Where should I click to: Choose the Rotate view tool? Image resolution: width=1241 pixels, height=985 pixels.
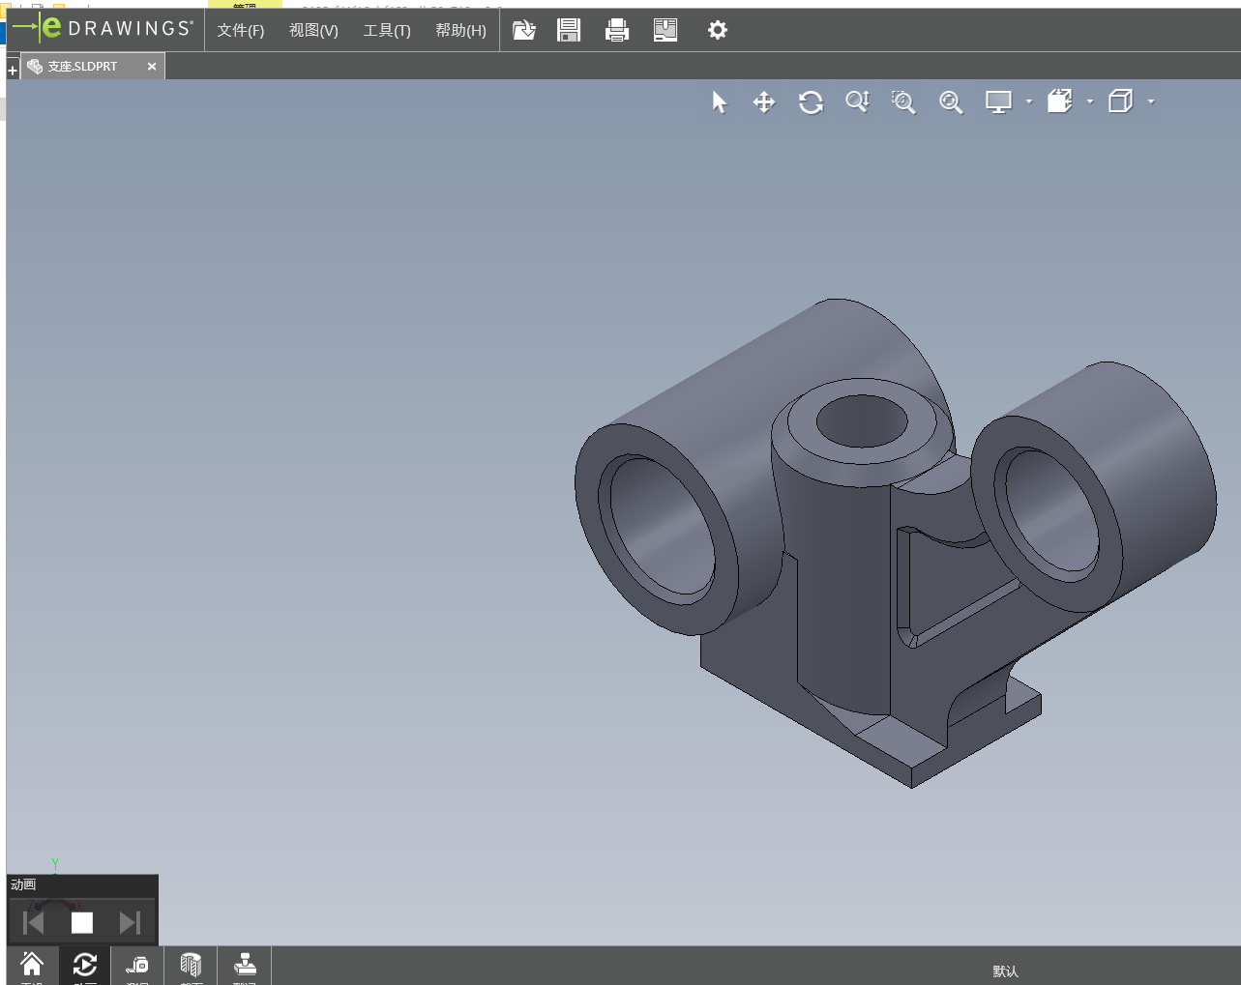[x=811, y=102]
